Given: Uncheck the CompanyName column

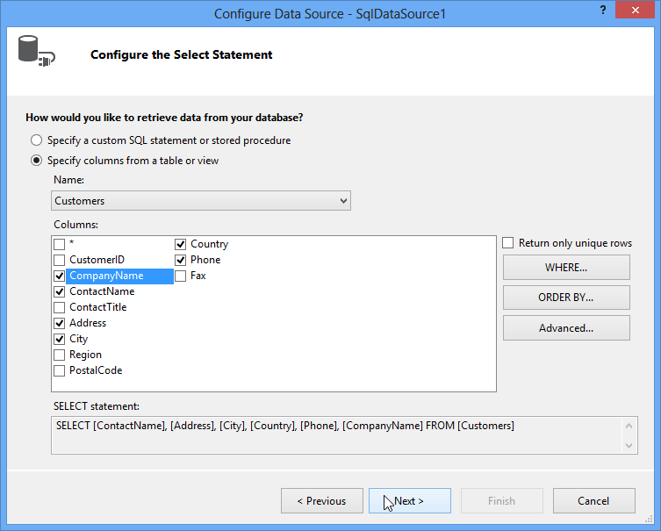Looking at the screenshot, I should pyautogui.click(x=60, y=276).
